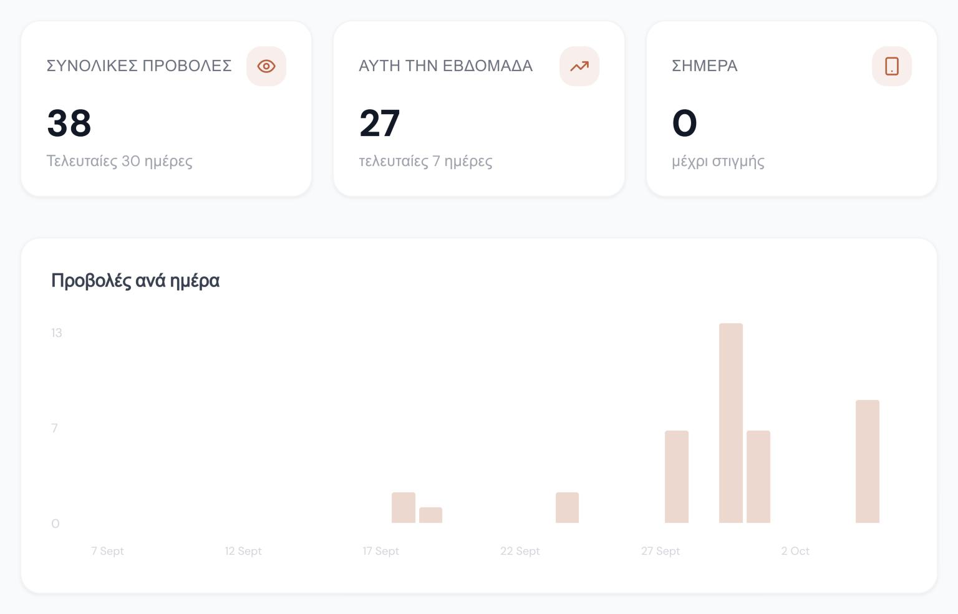Select the bar just right of tallest bar
The image size is (958, 614).
coord(758,477)
